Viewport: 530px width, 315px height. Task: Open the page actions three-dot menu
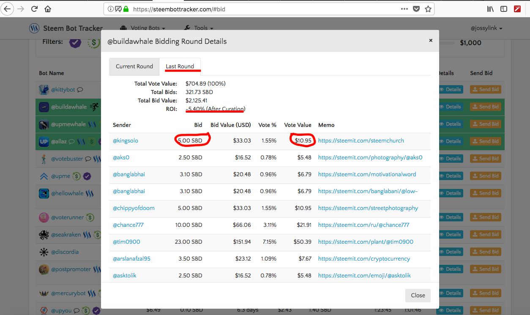click(x=404, y=8)
